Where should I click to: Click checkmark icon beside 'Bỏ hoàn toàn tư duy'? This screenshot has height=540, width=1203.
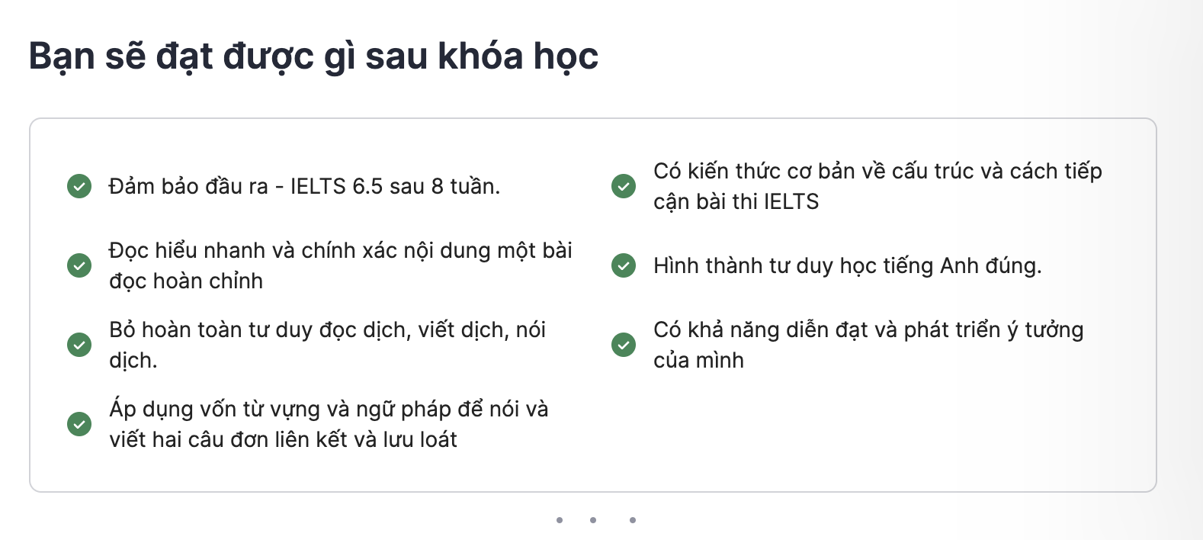[x=79, y=345]
